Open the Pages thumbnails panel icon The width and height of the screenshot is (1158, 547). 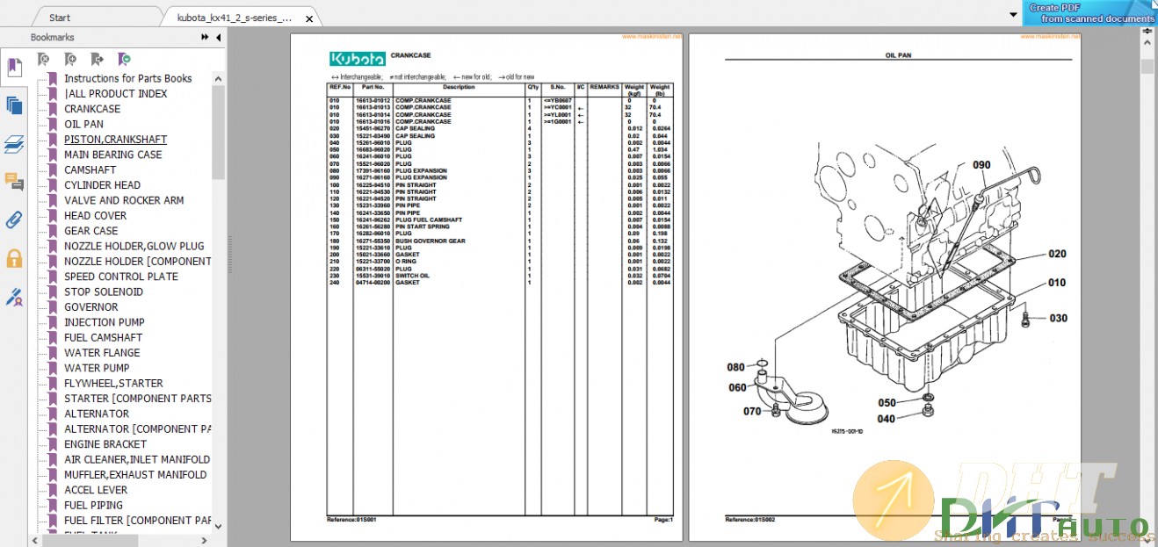13,105
